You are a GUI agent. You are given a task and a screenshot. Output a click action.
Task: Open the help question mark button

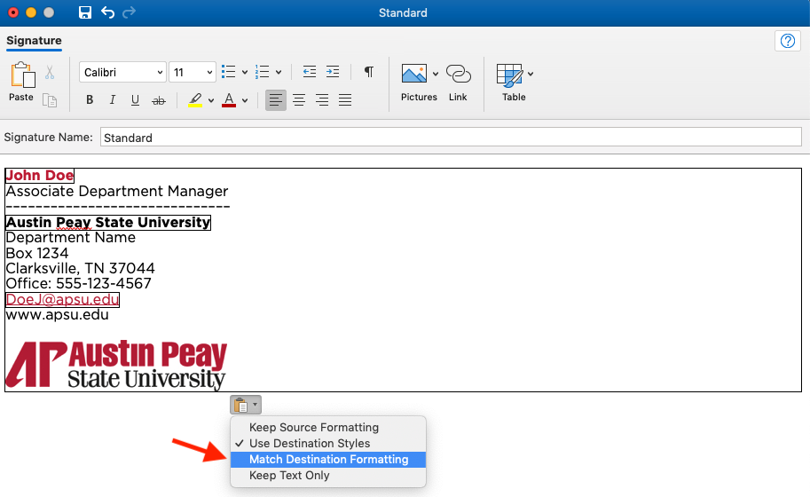[x=787, y=41]
